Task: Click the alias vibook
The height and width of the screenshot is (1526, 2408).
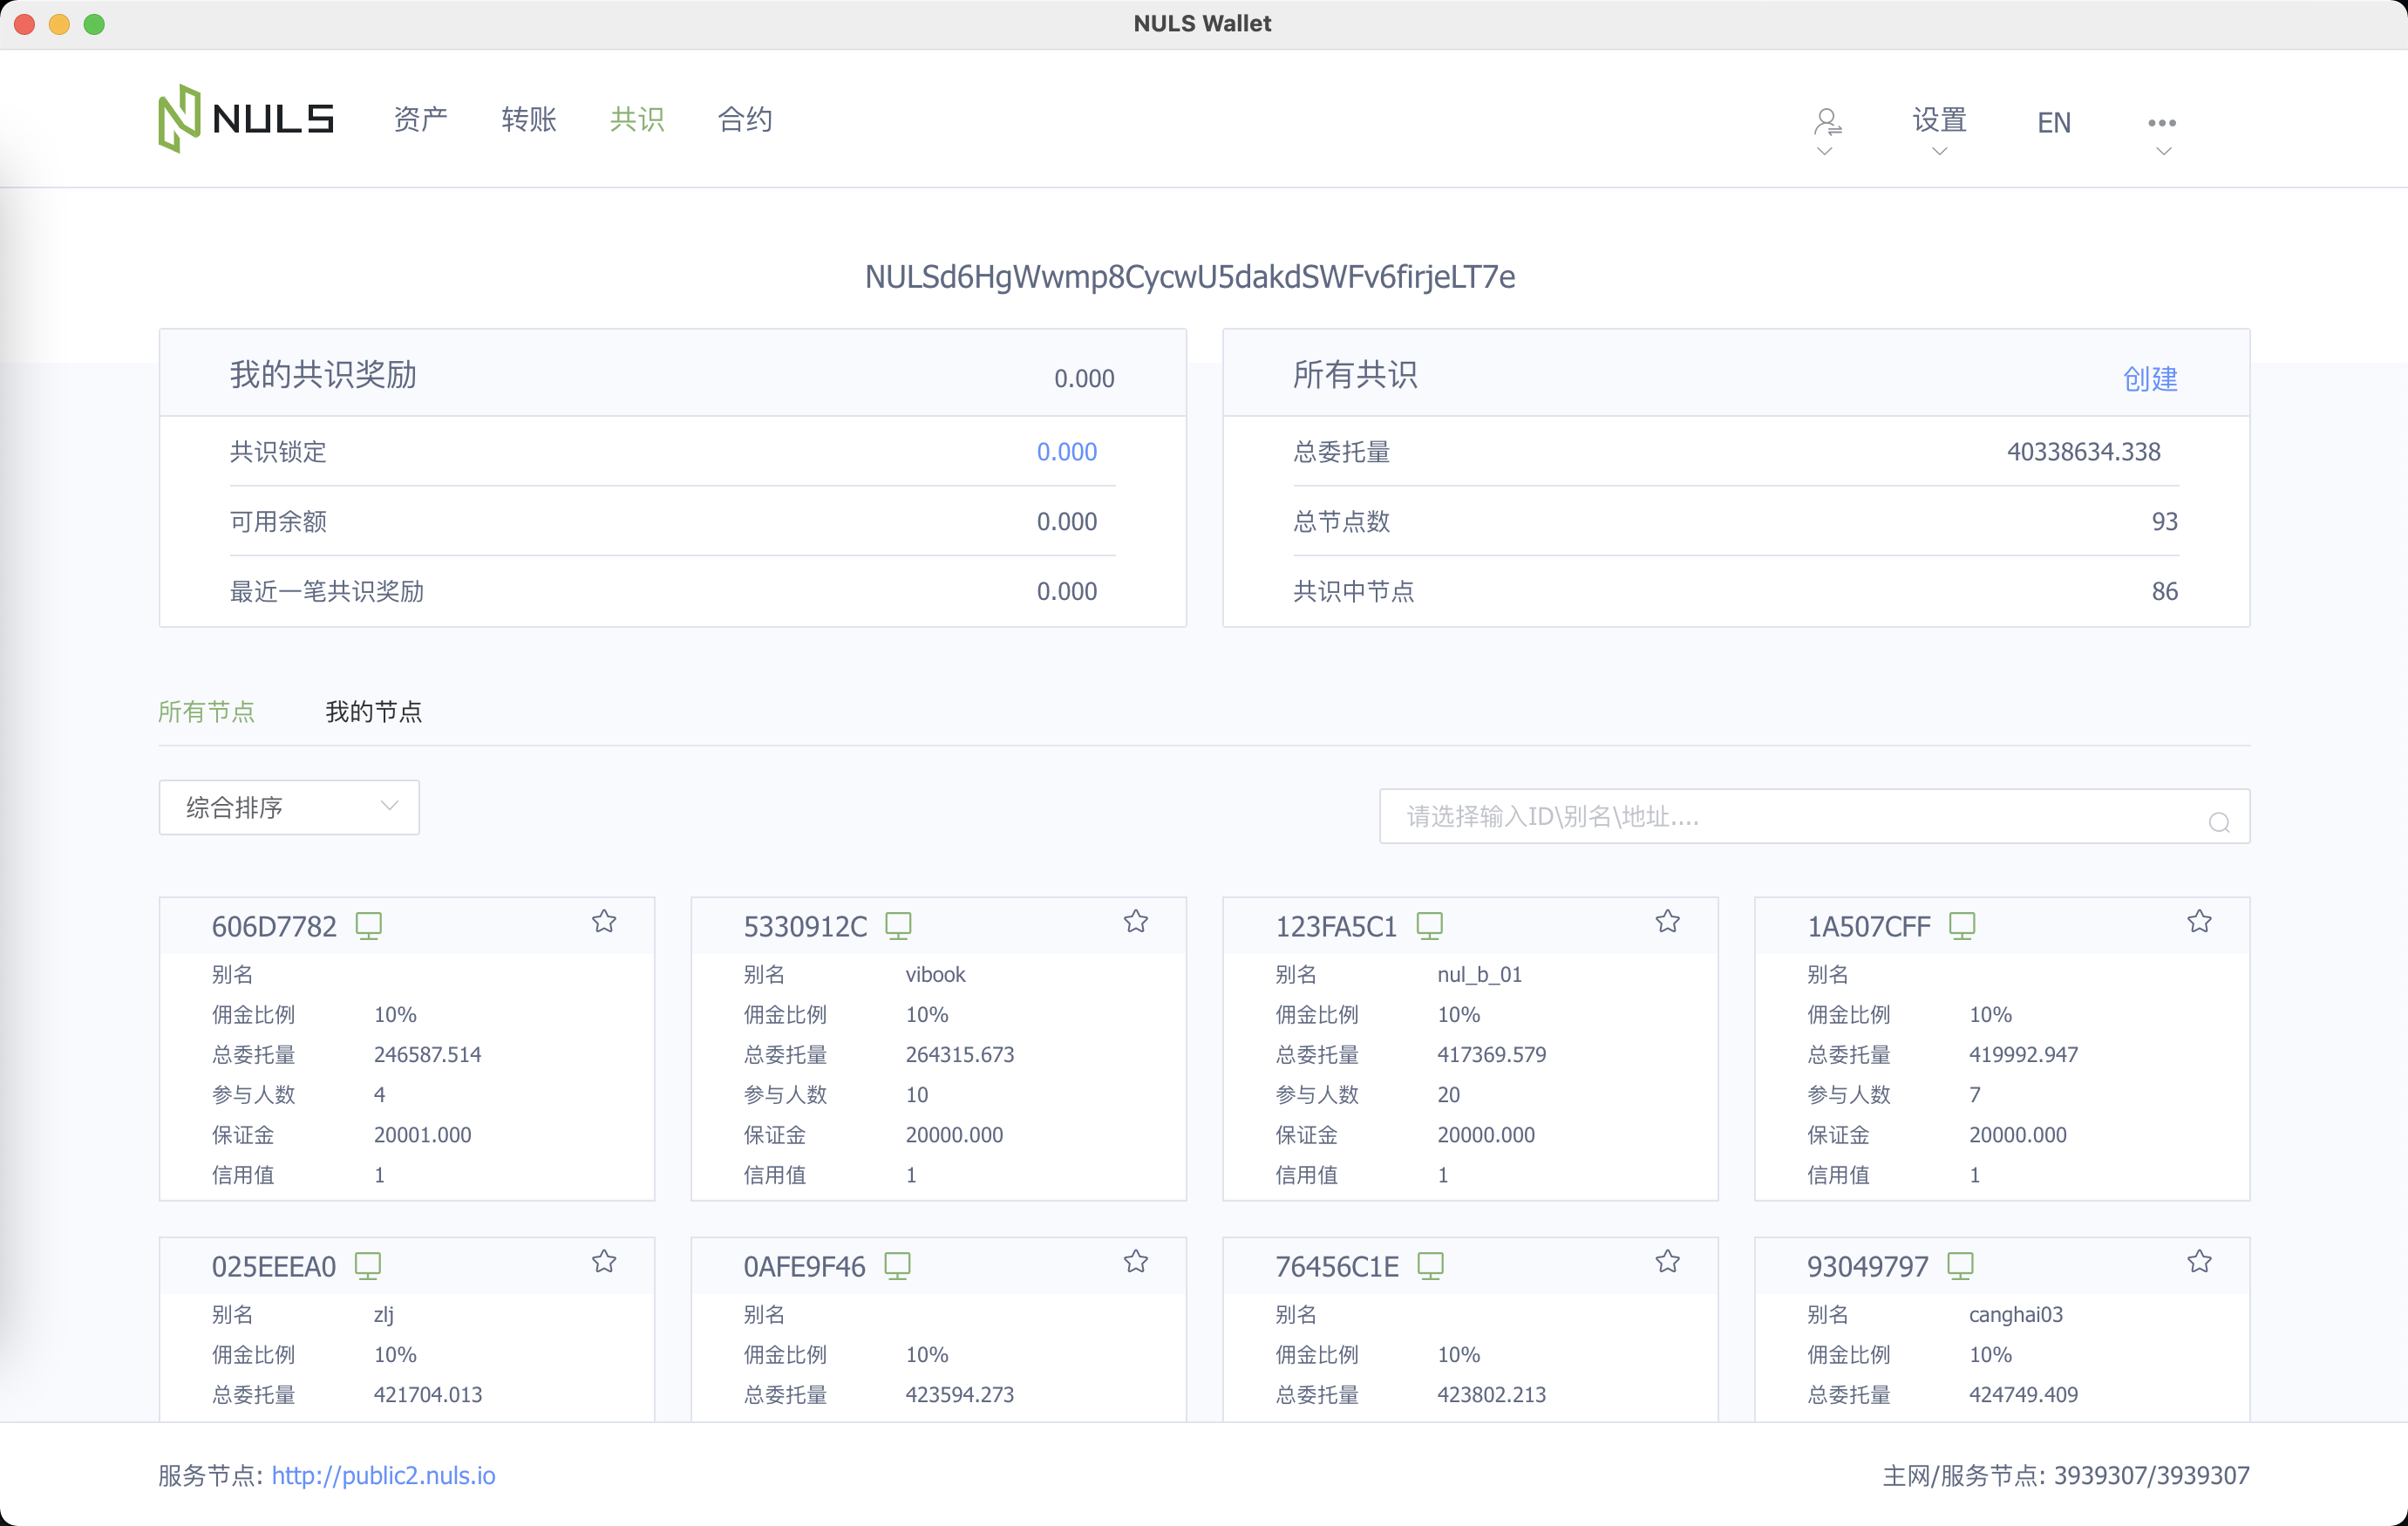Action: (x=935, y=974)
